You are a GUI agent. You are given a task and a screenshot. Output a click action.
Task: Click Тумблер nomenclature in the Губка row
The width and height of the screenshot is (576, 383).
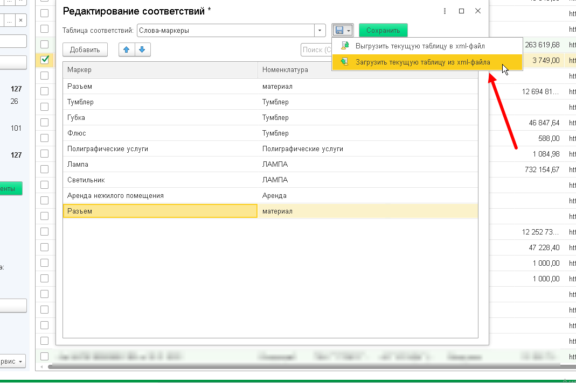click(367, 117)
